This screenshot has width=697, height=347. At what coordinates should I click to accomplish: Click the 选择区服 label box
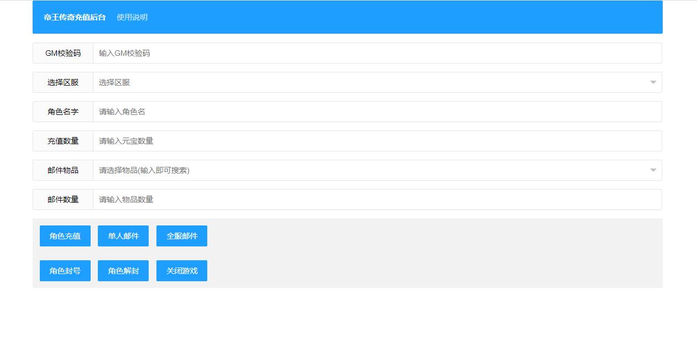click(63, 82)
